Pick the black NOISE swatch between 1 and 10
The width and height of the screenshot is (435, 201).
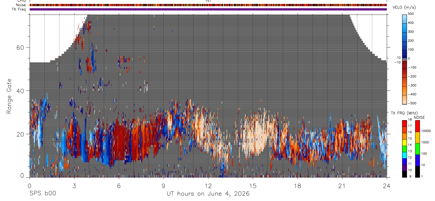click(418, 172)
